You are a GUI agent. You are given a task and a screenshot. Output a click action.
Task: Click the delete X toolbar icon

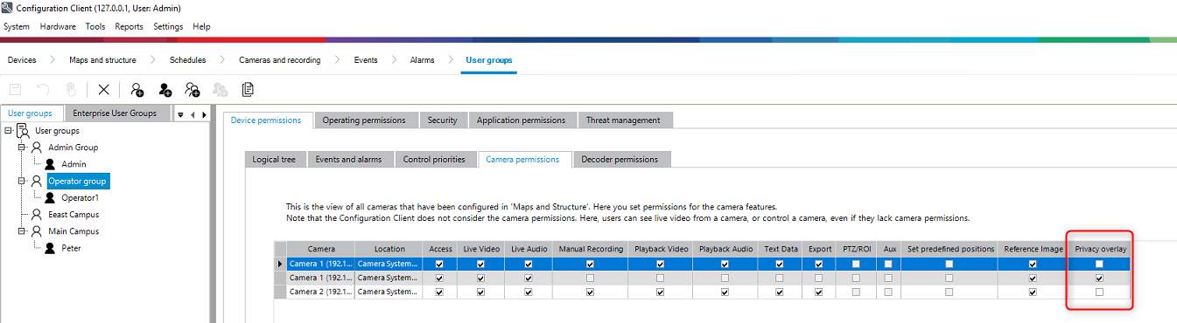tap(103, 89)
